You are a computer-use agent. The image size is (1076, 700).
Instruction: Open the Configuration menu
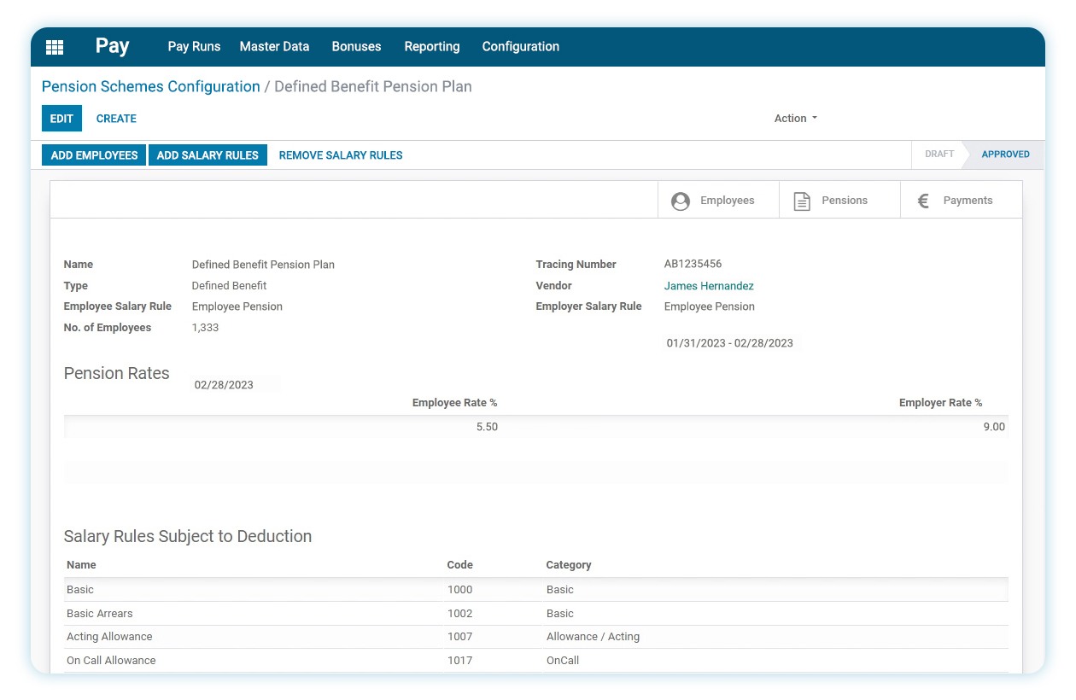tap(520, 47)
